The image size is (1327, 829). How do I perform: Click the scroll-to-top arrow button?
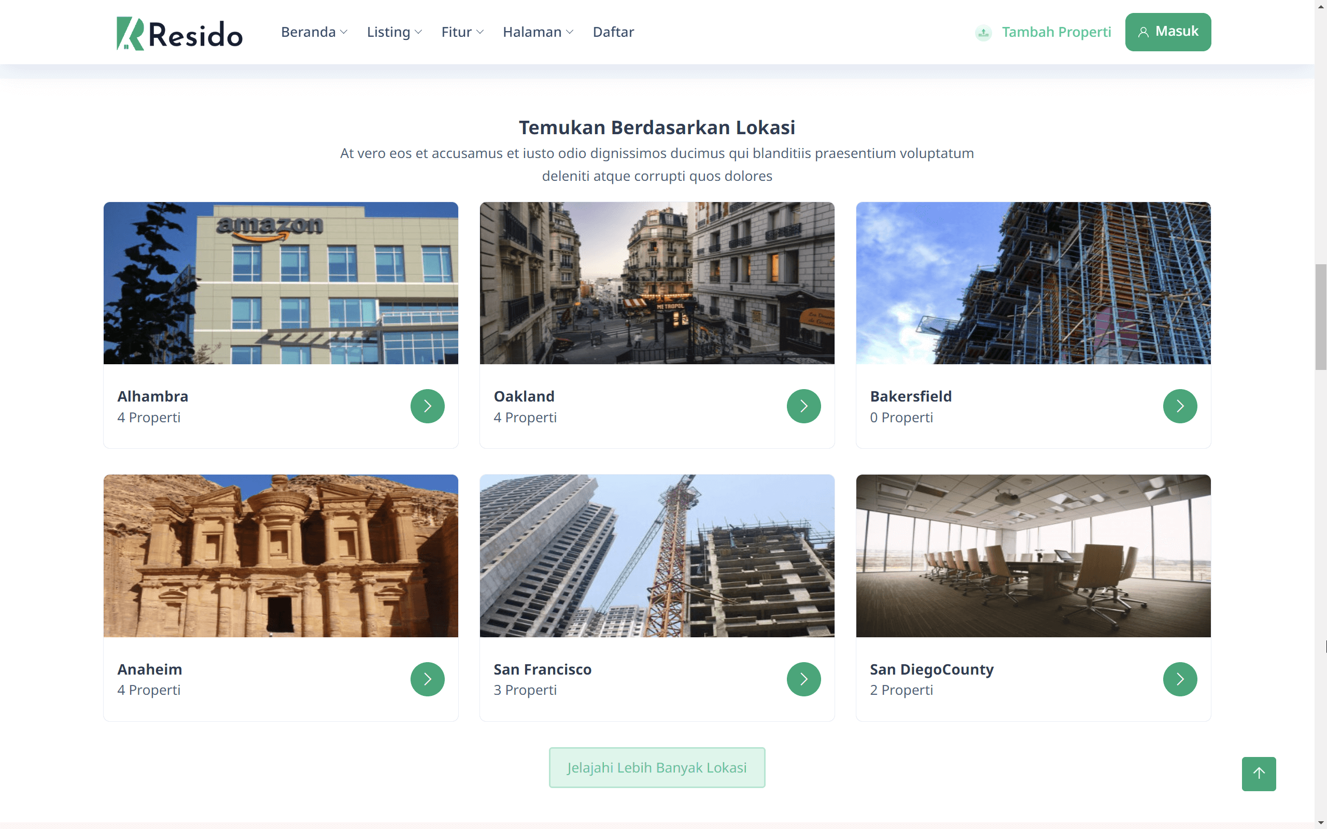pos(1259,774)
